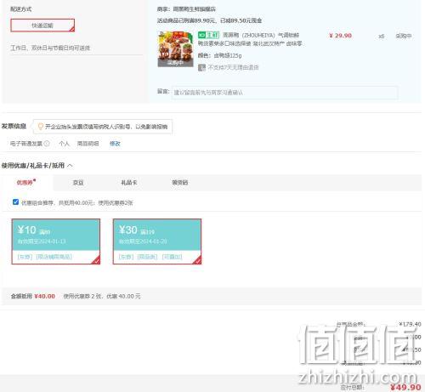Switch to the 京豆 tab
This screenshot has width=425, height=392.
coord(78,183)
